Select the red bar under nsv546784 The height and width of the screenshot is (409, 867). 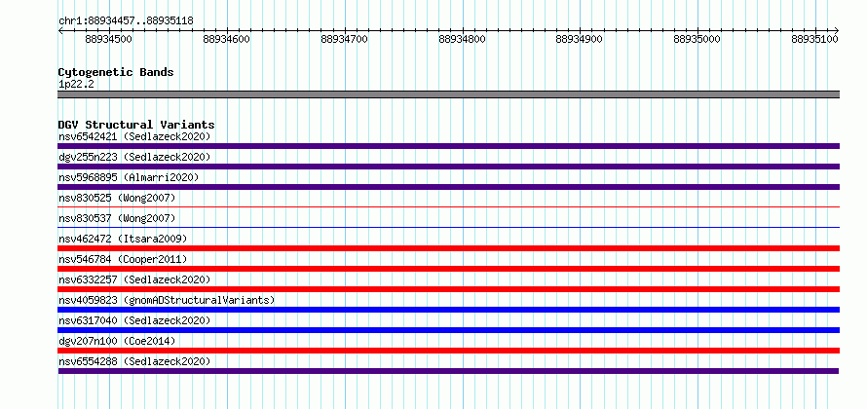[449, 269]
